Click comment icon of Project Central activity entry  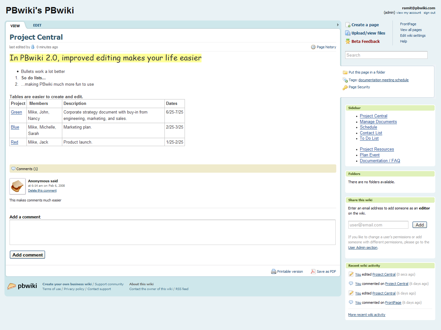(x=351, y=283)
